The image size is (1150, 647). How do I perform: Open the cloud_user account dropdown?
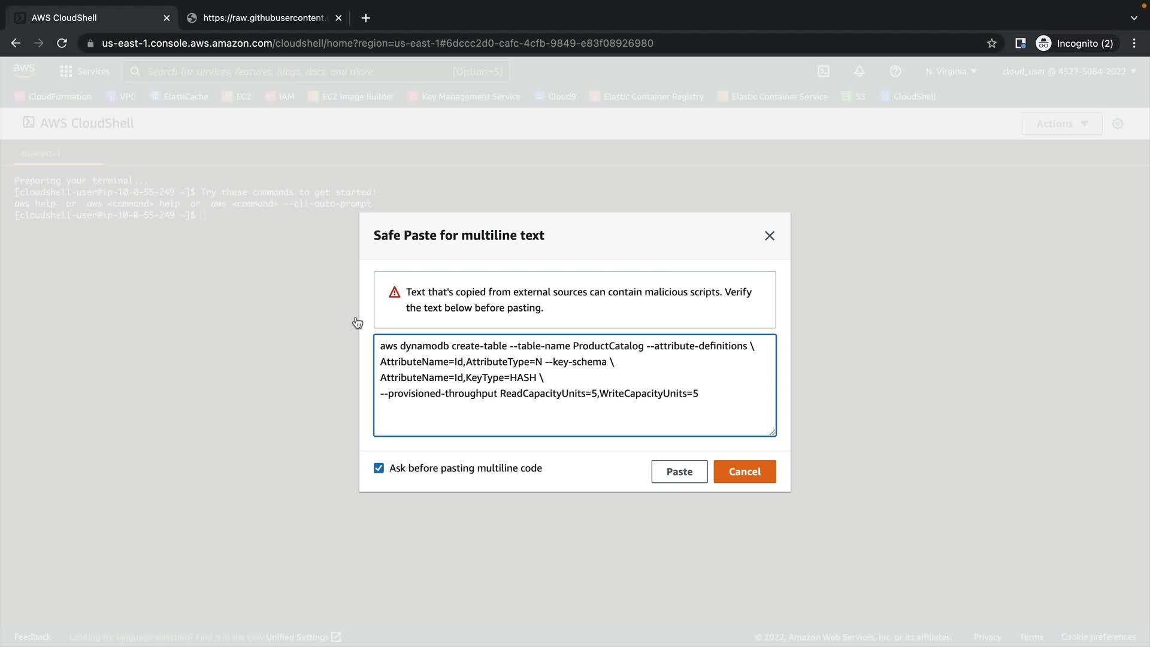(1068, 71)
